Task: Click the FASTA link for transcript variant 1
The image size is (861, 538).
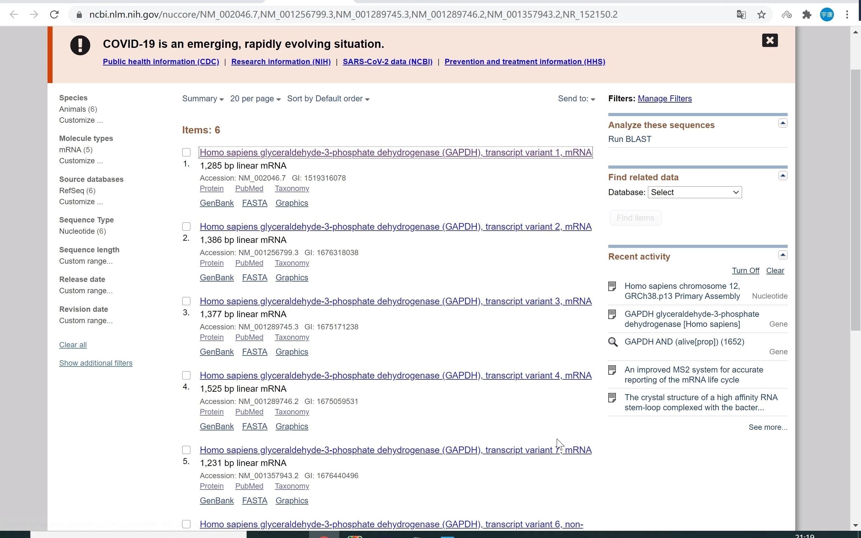Action: [254, 203]
